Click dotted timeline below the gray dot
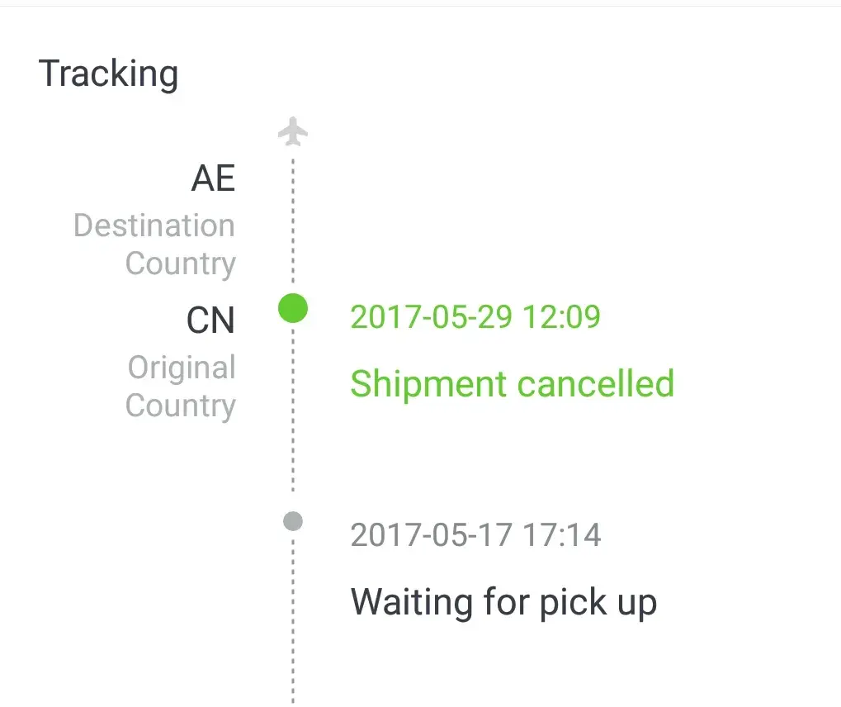Viewport: 841px width, 707px height. 293,619
